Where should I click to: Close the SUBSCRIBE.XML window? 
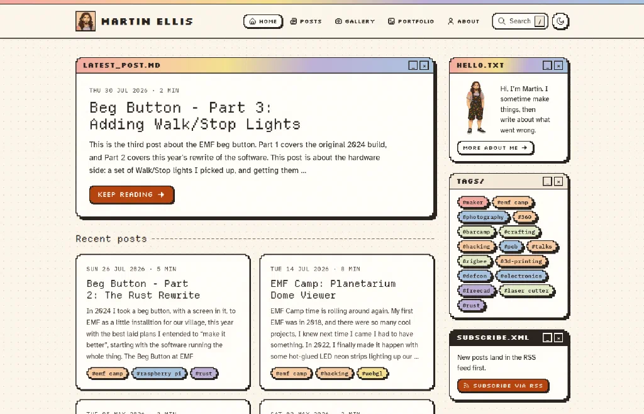pyautogui.click(x=558, y=338)
